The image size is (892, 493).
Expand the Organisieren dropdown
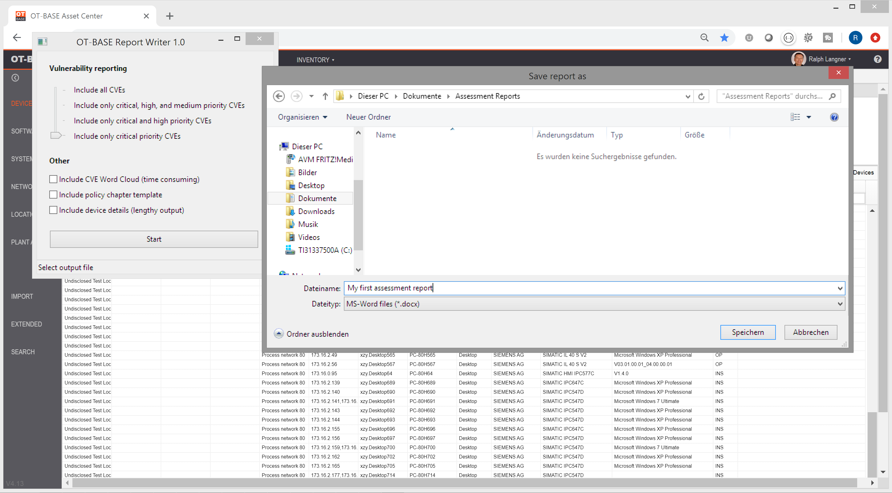(302, 117)
